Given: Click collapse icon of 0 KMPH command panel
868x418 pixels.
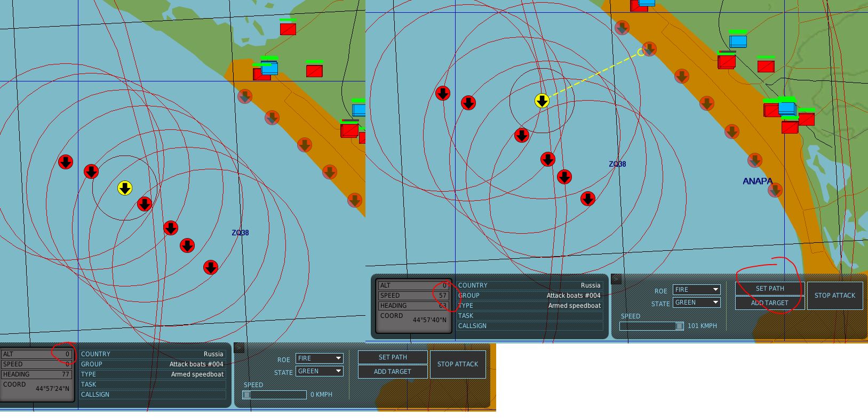Looking at the screenshot, I should 239,348.
